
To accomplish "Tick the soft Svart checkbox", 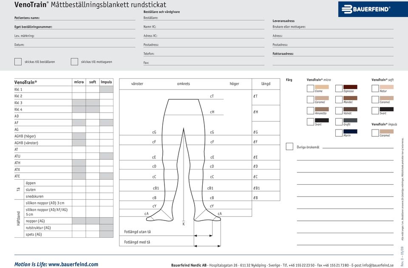I will pyautogui.click(x=375, y=111).
